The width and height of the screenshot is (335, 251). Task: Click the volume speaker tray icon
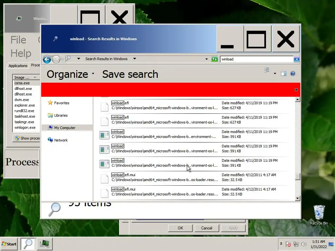pos(304,244)
